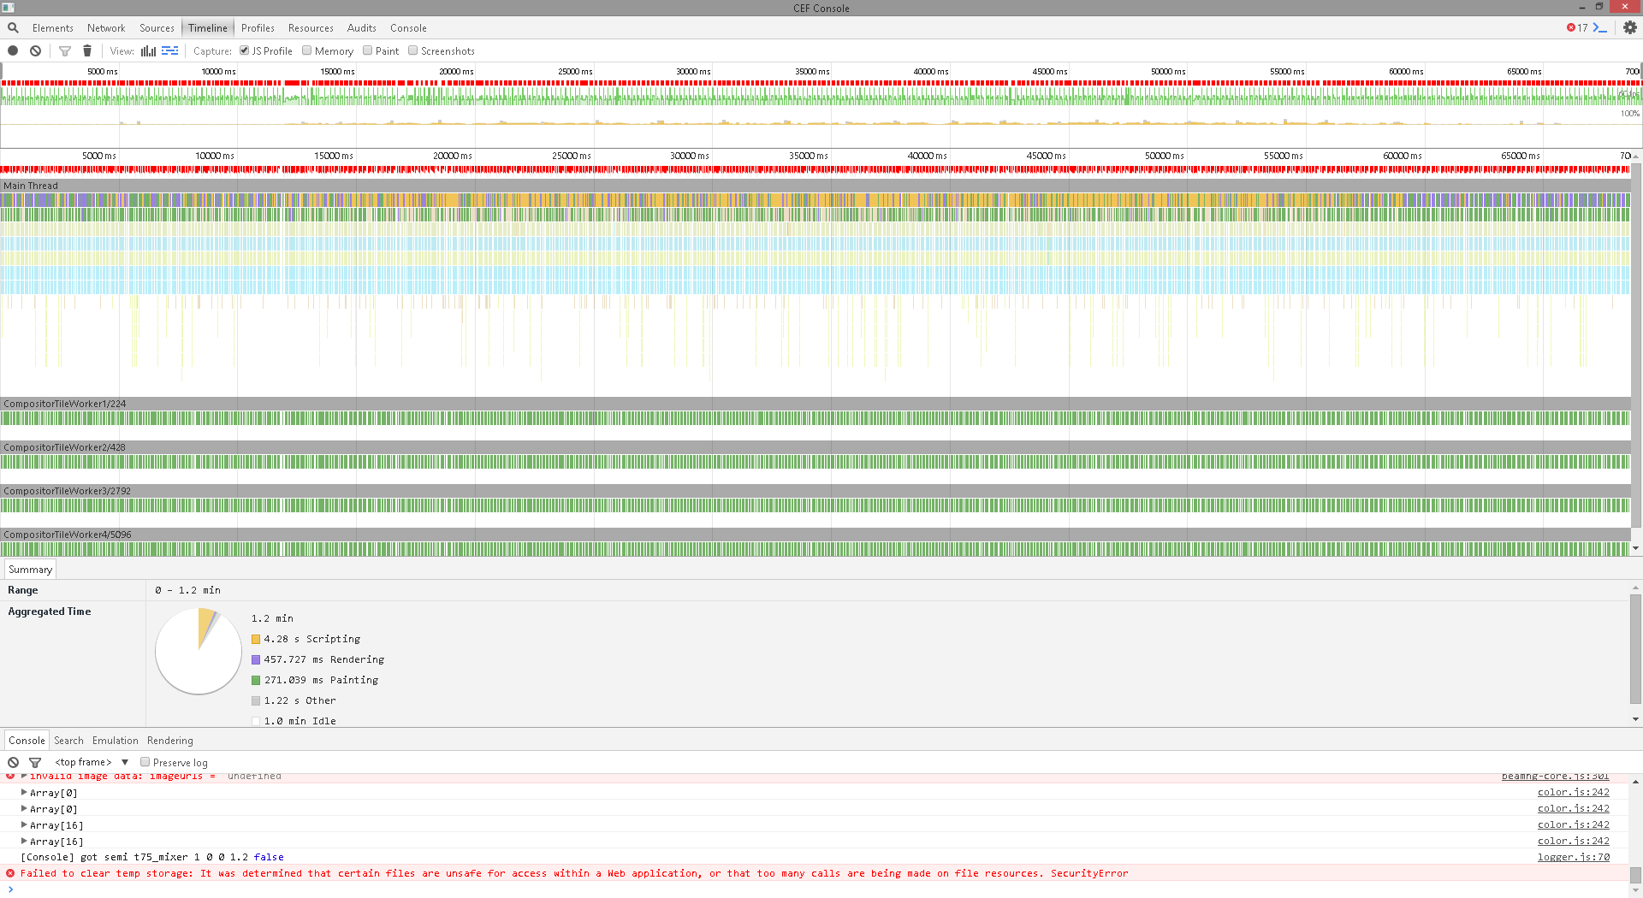This screenshot has height=898, width=1643.
Task: Open source link logger.js:70
Action: 1573,857
